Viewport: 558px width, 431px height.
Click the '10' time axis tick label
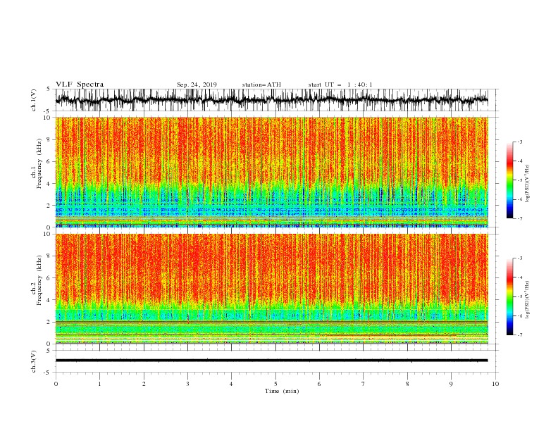tap(495, 384)
